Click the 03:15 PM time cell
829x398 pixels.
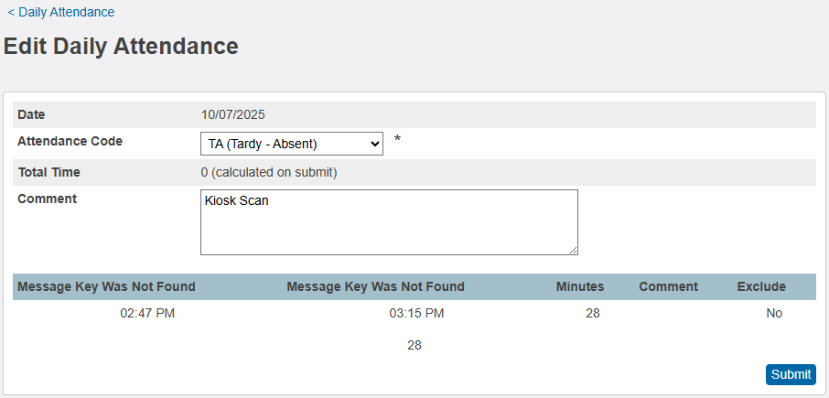point(416,314)
